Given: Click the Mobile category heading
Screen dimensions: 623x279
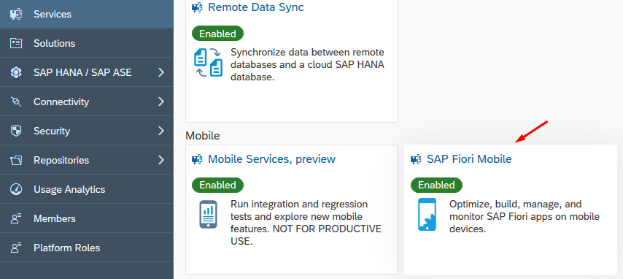Looking at the screenshot, I should coord(203,136).
